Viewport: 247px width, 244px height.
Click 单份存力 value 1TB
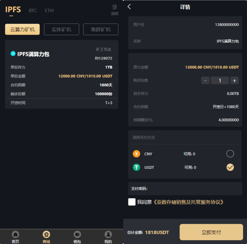(109, 67)
